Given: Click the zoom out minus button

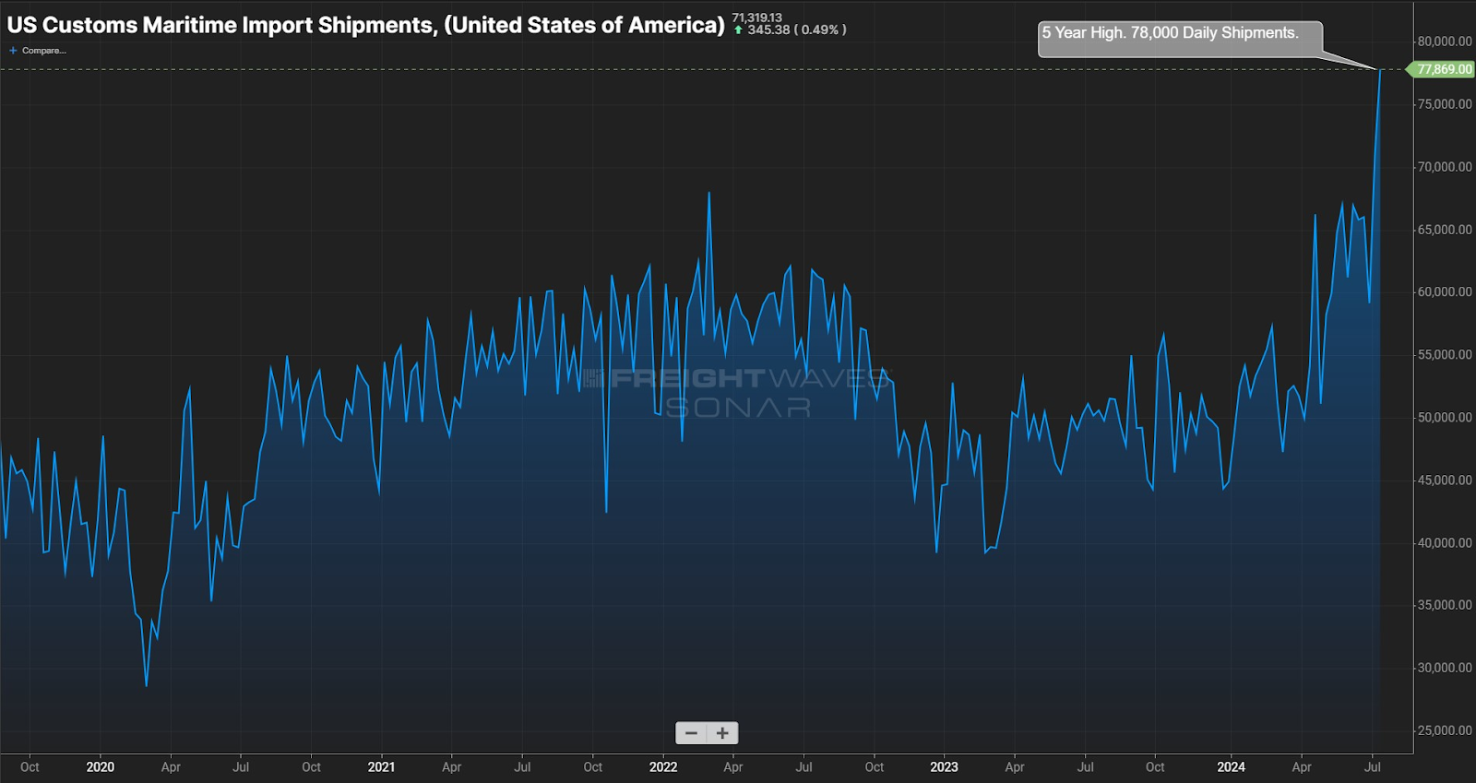Looking at the screenshot, I should point(691,733).
